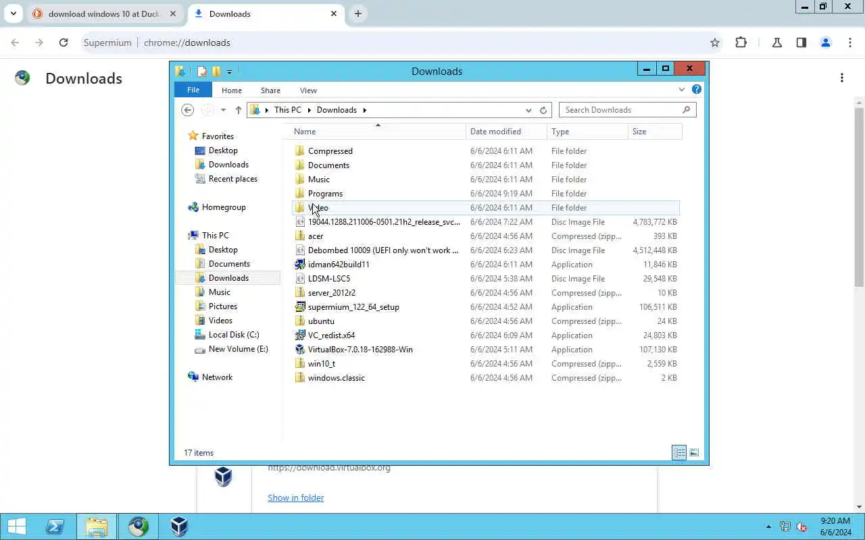Open the address bar history dropdown
Screen dimensions: 865x540
tap(528, 110)
